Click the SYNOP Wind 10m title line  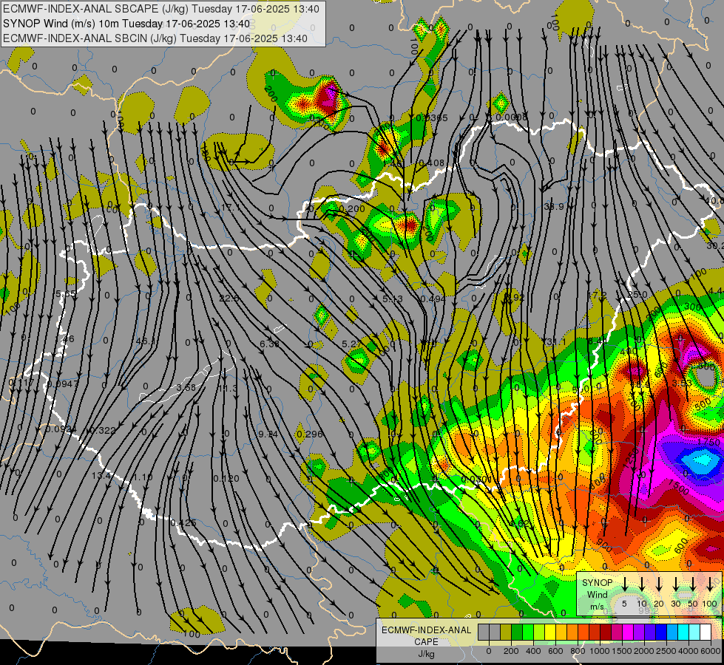point(126,24)
